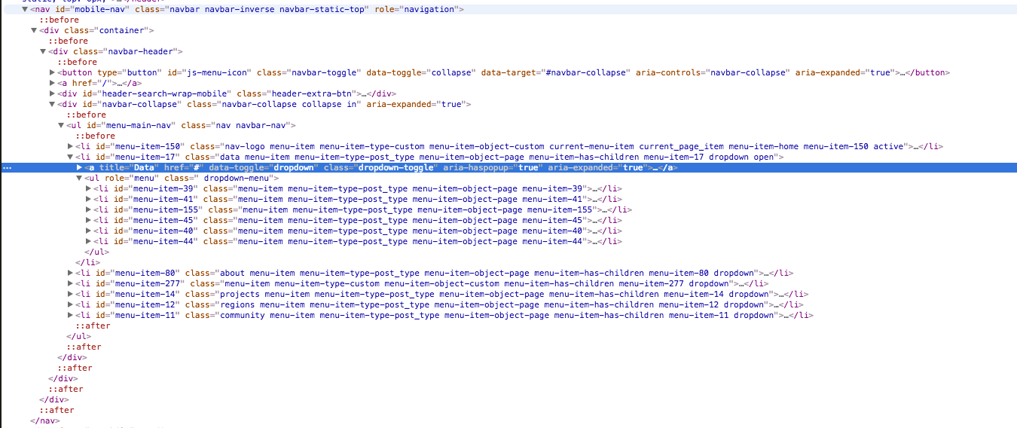Collapse the div#navbar-collapse node

tap(52, 105)
